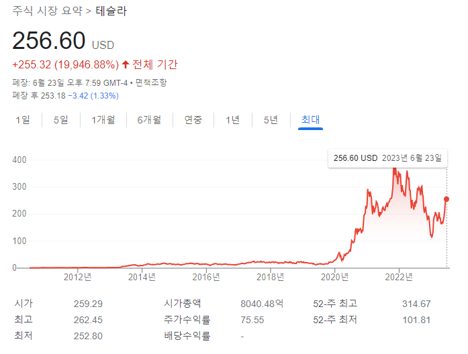Open the 주식 시장 요약 breadcrumb link
This screenshot has height=354, width=468.
(x=48, y=11)
